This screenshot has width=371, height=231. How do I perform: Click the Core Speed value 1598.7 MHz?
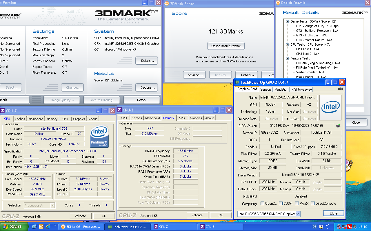pos(37,179)
